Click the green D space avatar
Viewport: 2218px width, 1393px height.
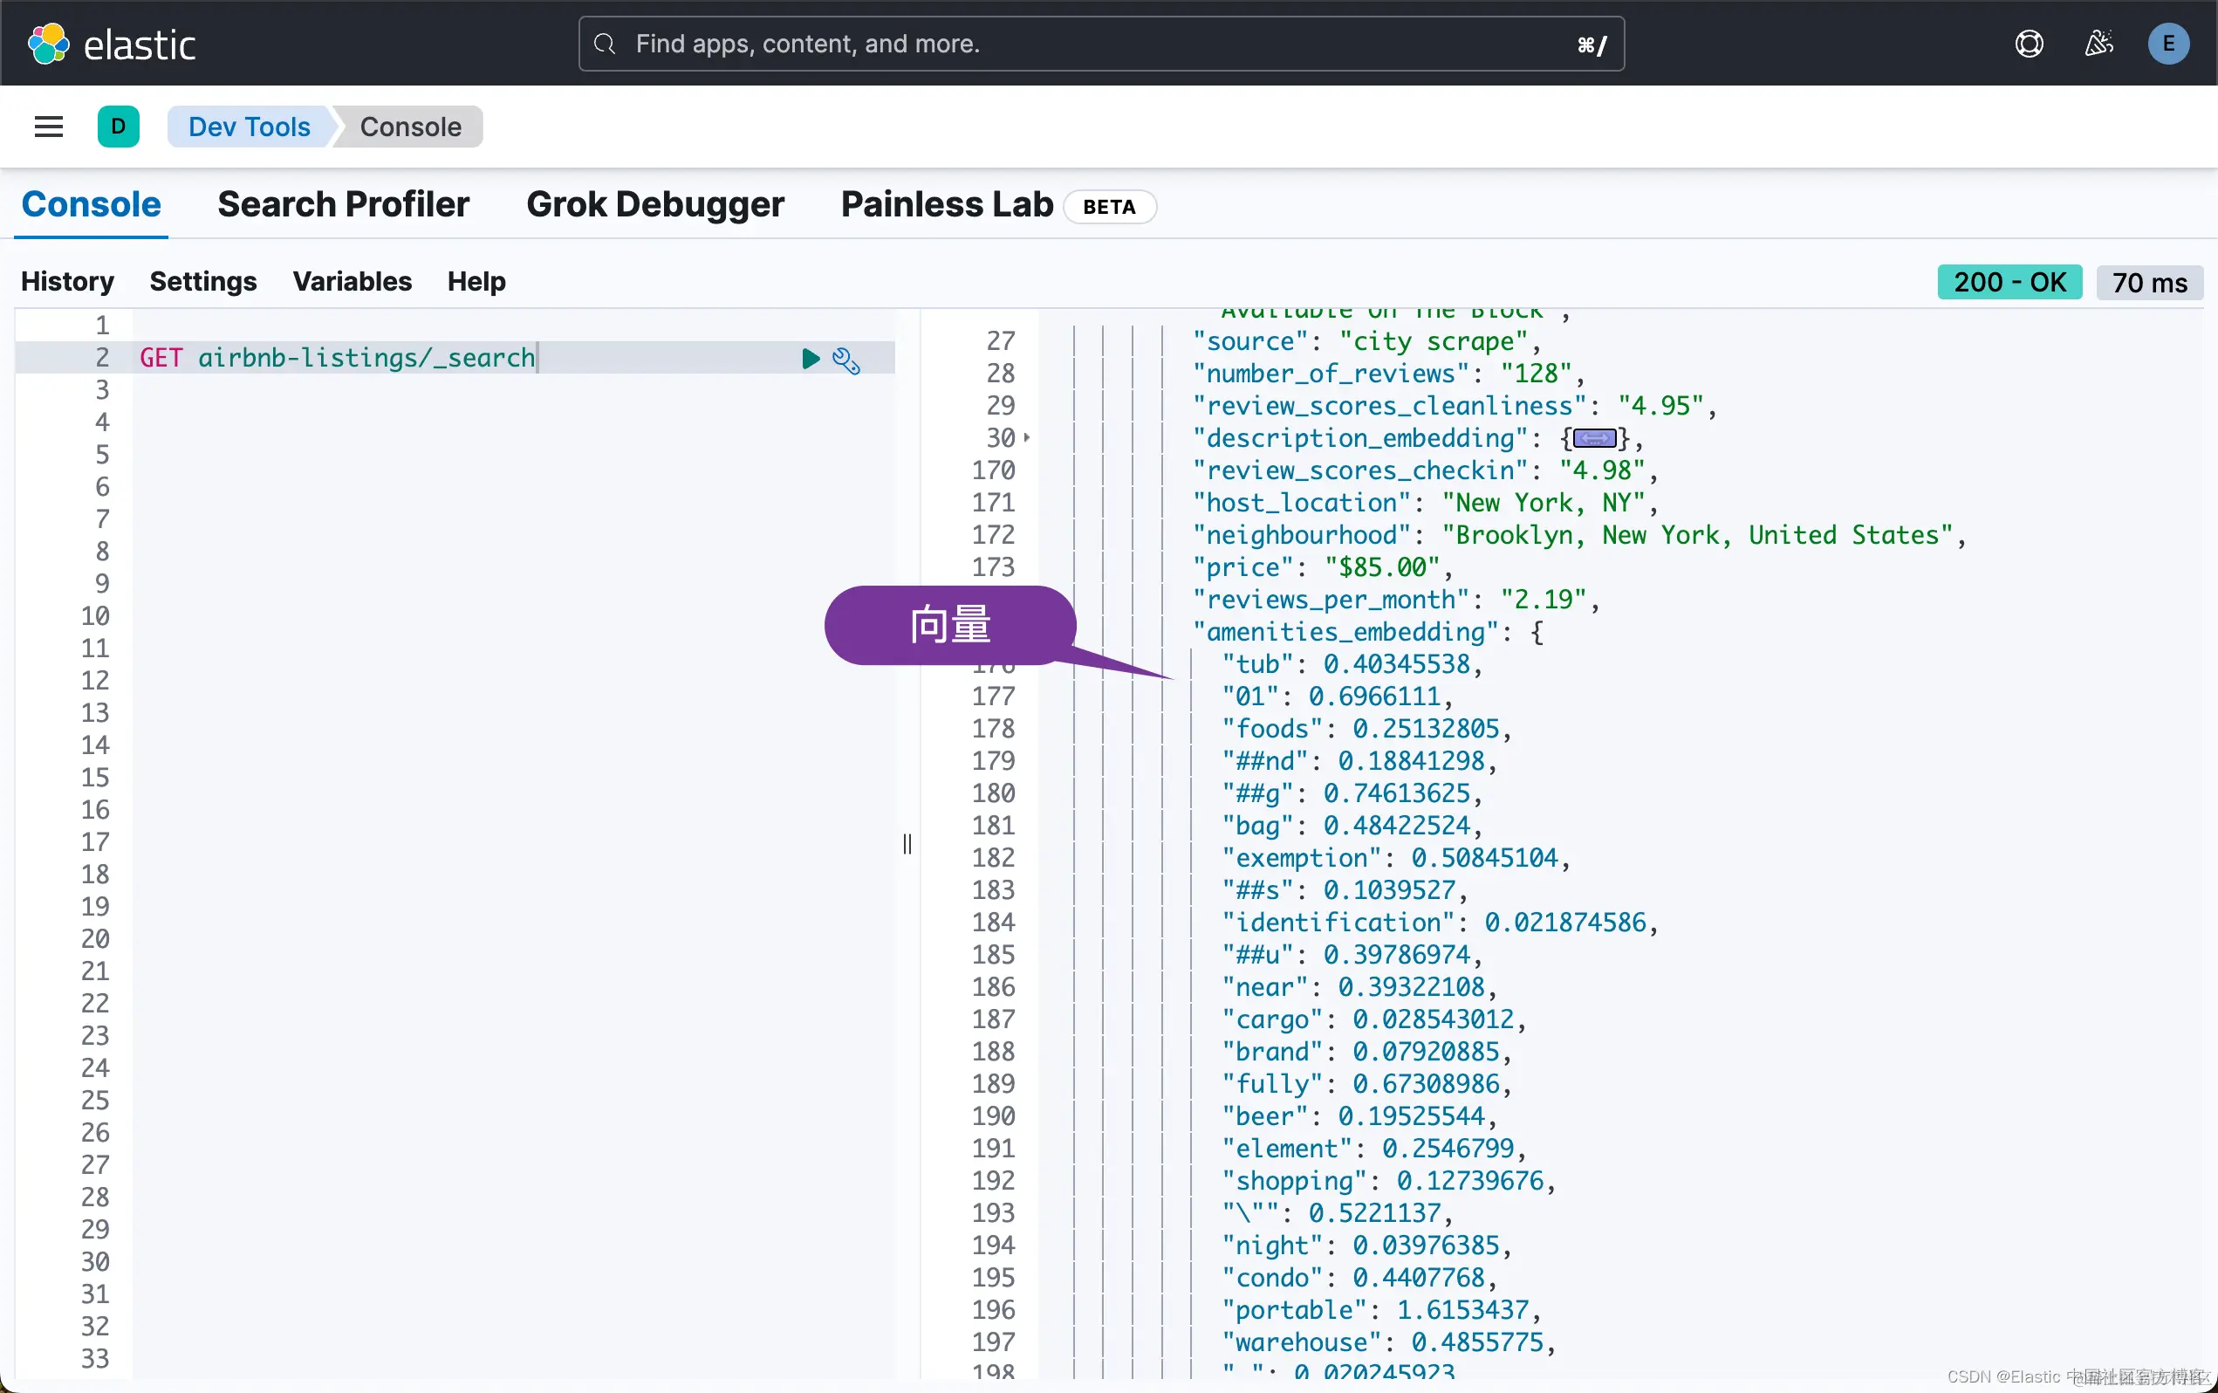point(118,127)
